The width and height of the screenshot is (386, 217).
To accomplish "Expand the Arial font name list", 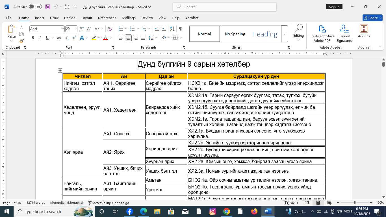I will click(63, 29).
